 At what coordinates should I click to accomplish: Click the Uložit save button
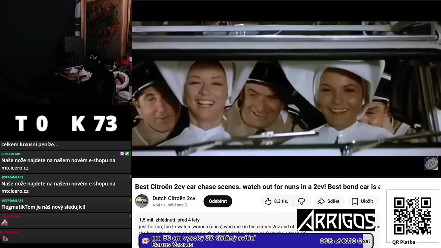pos(362,201)
